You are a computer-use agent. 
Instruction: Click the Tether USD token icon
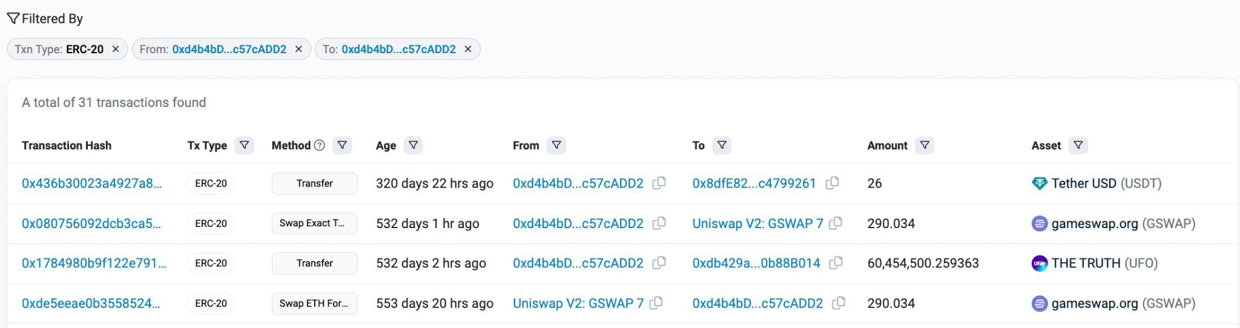coord(1039,183)
